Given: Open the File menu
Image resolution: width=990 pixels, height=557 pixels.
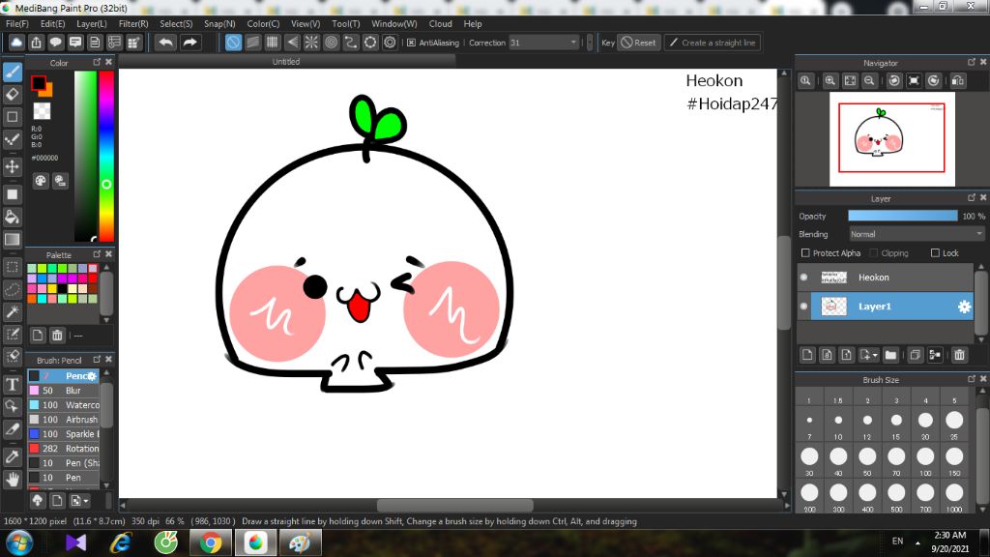Looking at the screenshot, I should point(17,23).
